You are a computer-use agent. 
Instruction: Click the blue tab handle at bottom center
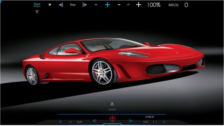pyautogui.click(x=112, y=124)
